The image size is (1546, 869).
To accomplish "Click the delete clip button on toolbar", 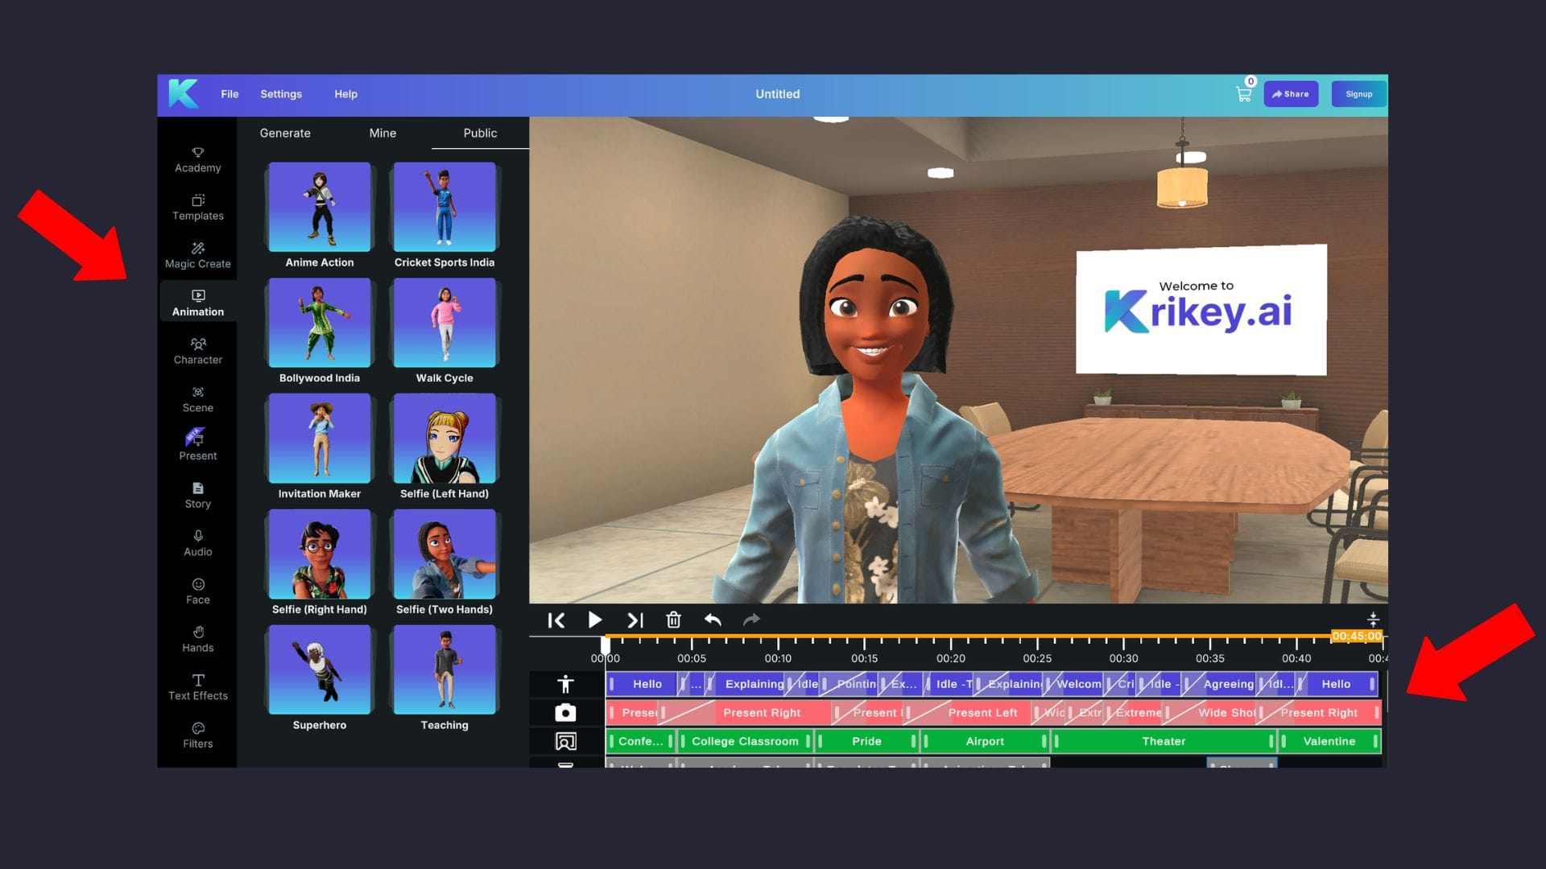I will [673, 620].
